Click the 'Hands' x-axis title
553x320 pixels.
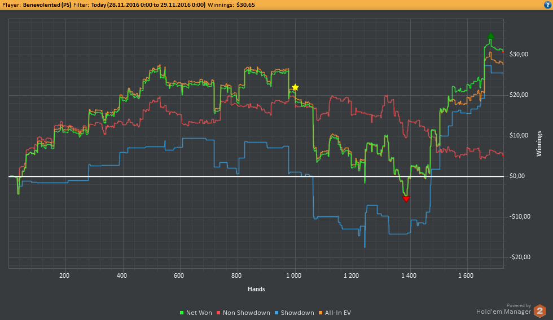(x=256, y=289)
